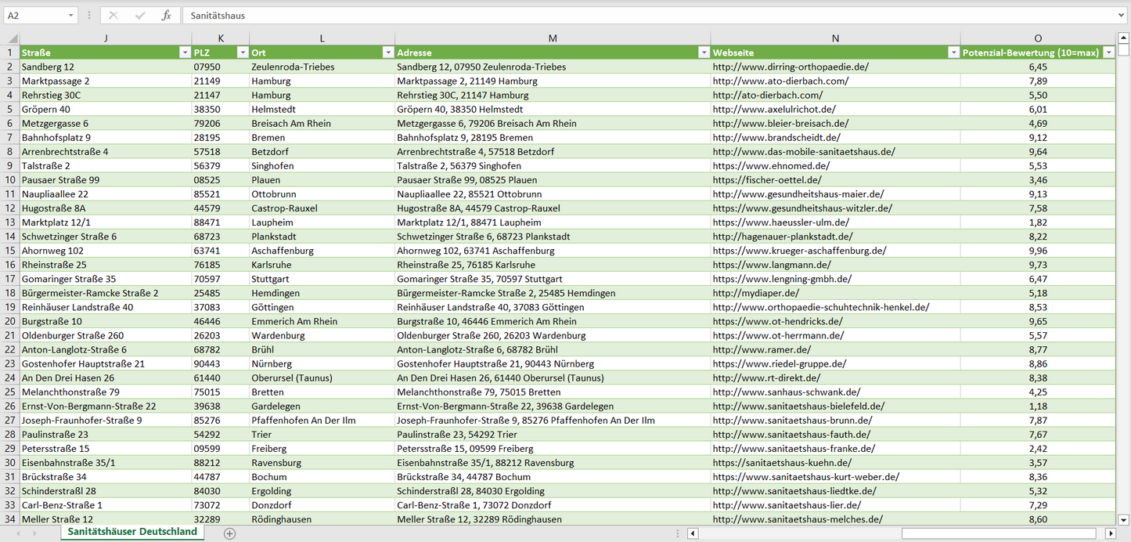Image resolution: width=1131 pixels, height=542 pixels.
Task: Open the Webseite column filter dropdown
Action: click(x=953, y=52)
